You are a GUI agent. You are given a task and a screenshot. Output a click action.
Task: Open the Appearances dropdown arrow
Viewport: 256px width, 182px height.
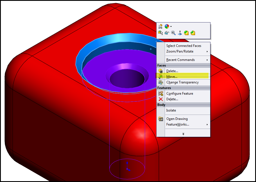[171, 26]
